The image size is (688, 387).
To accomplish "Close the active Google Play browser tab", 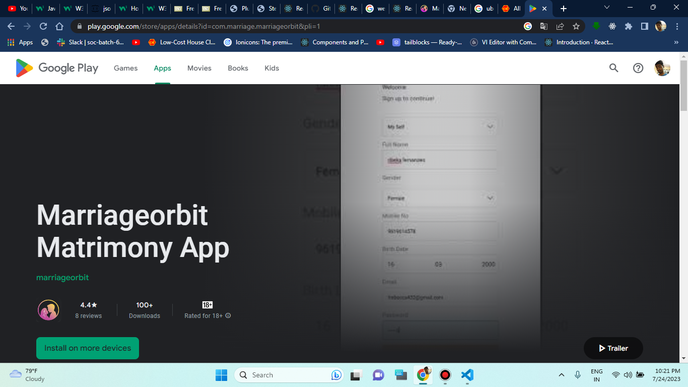I will [544, 9].
